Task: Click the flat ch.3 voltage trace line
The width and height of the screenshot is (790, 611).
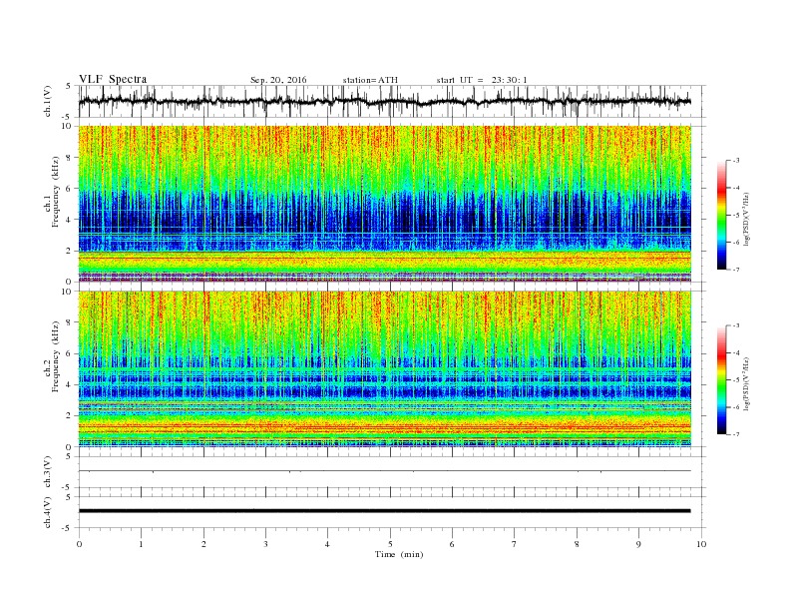Action: [384, 471]
